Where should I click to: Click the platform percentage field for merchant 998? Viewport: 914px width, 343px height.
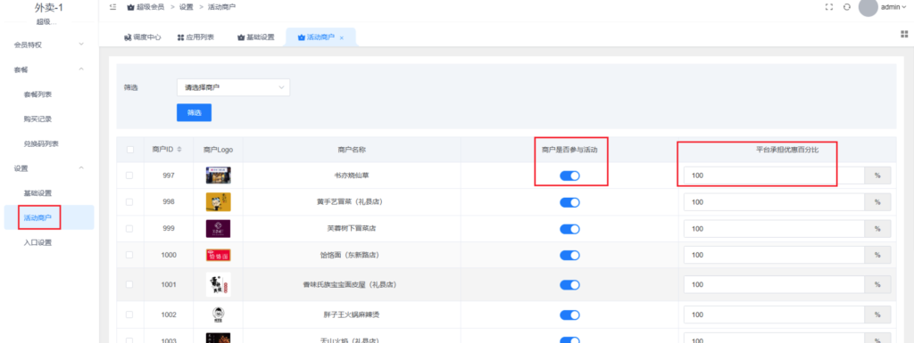pos(774,201)
